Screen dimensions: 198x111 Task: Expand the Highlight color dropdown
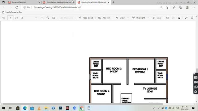coord(148,18)
